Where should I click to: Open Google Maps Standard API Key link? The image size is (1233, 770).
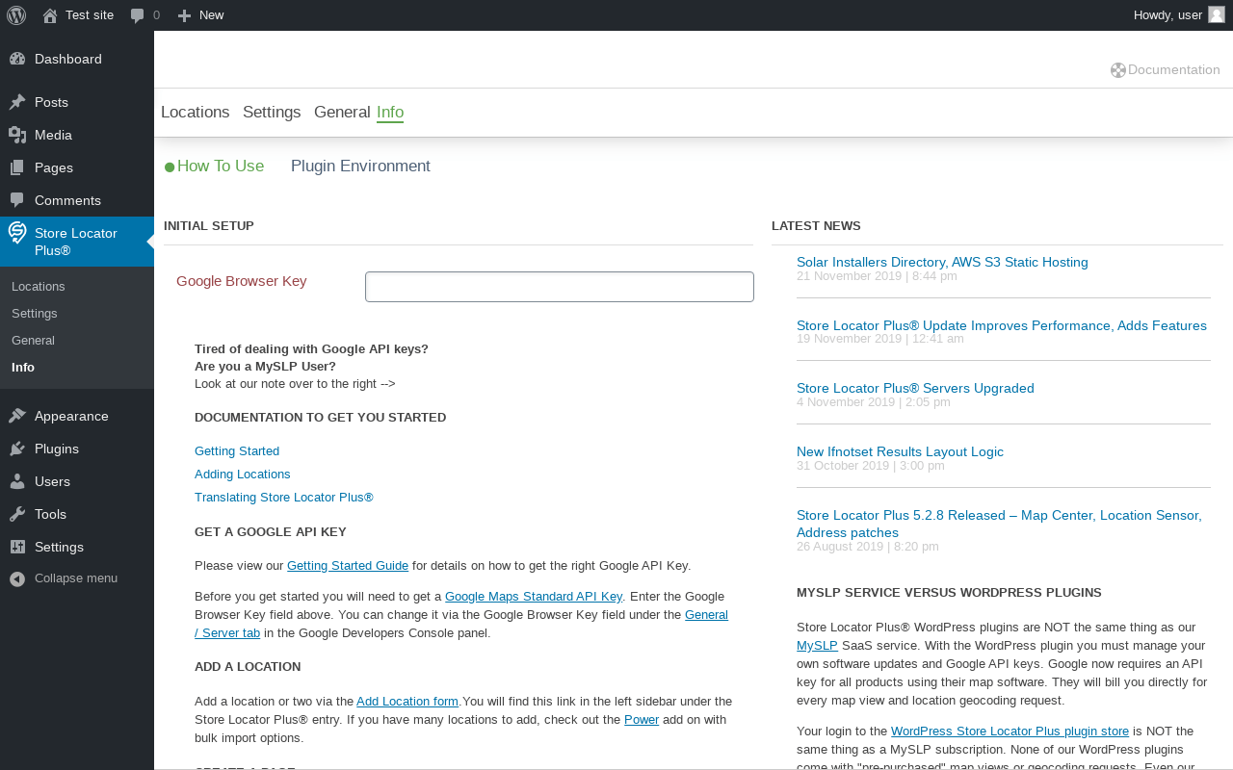click(534, 597)
